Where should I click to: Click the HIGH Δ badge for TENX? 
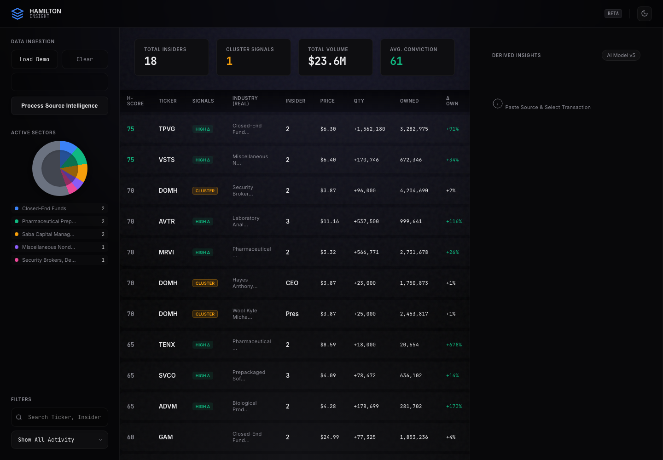pos(203,345)
